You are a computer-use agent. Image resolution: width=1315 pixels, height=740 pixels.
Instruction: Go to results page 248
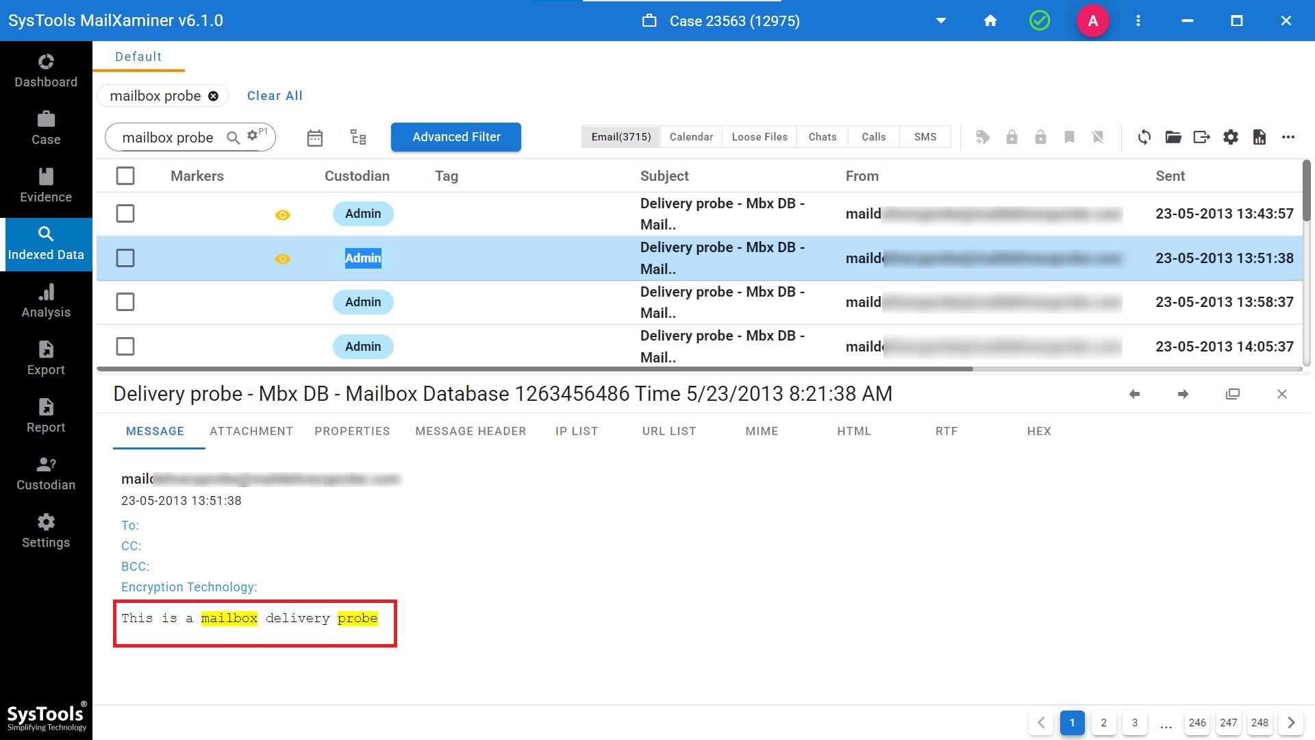tap(1260, 723)
